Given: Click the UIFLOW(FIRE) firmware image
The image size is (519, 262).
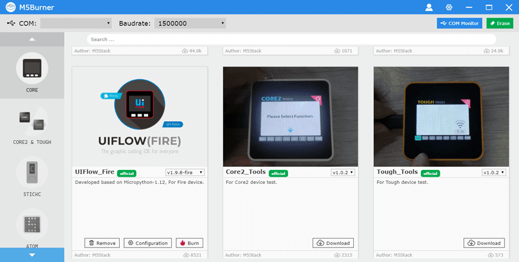Looking at the screenshot, I should click(140, 117).
